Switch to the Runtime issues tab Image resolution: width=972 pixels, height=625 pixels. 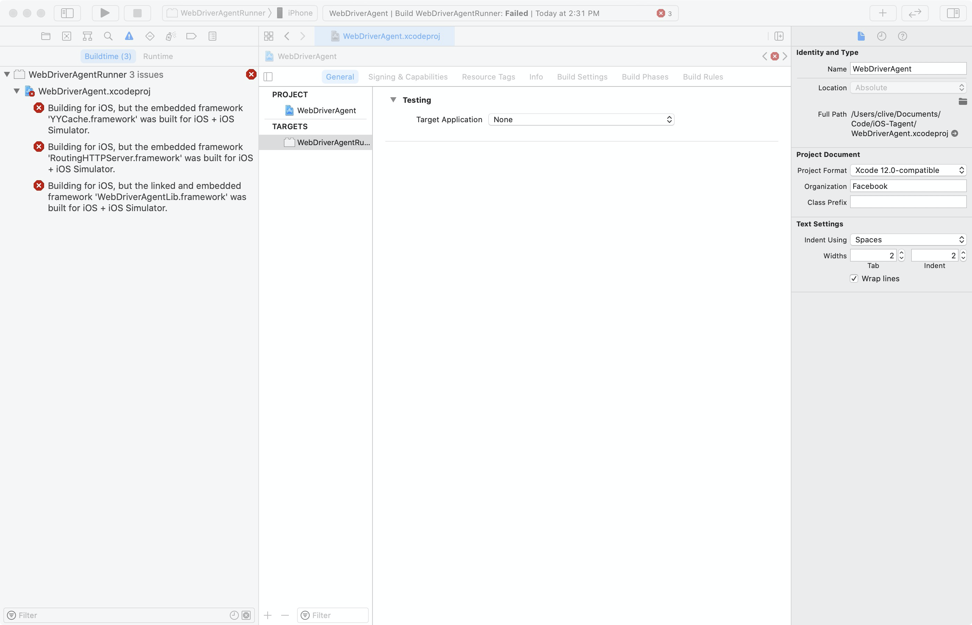(x=158, y=56)
